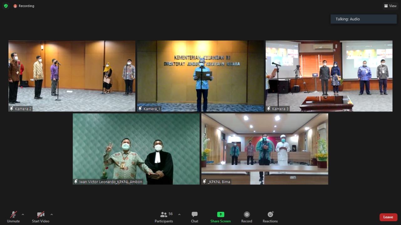Click pin icon on the KPKNL Bima video
The height and width of the screenshot is (225, 401).
205,182
